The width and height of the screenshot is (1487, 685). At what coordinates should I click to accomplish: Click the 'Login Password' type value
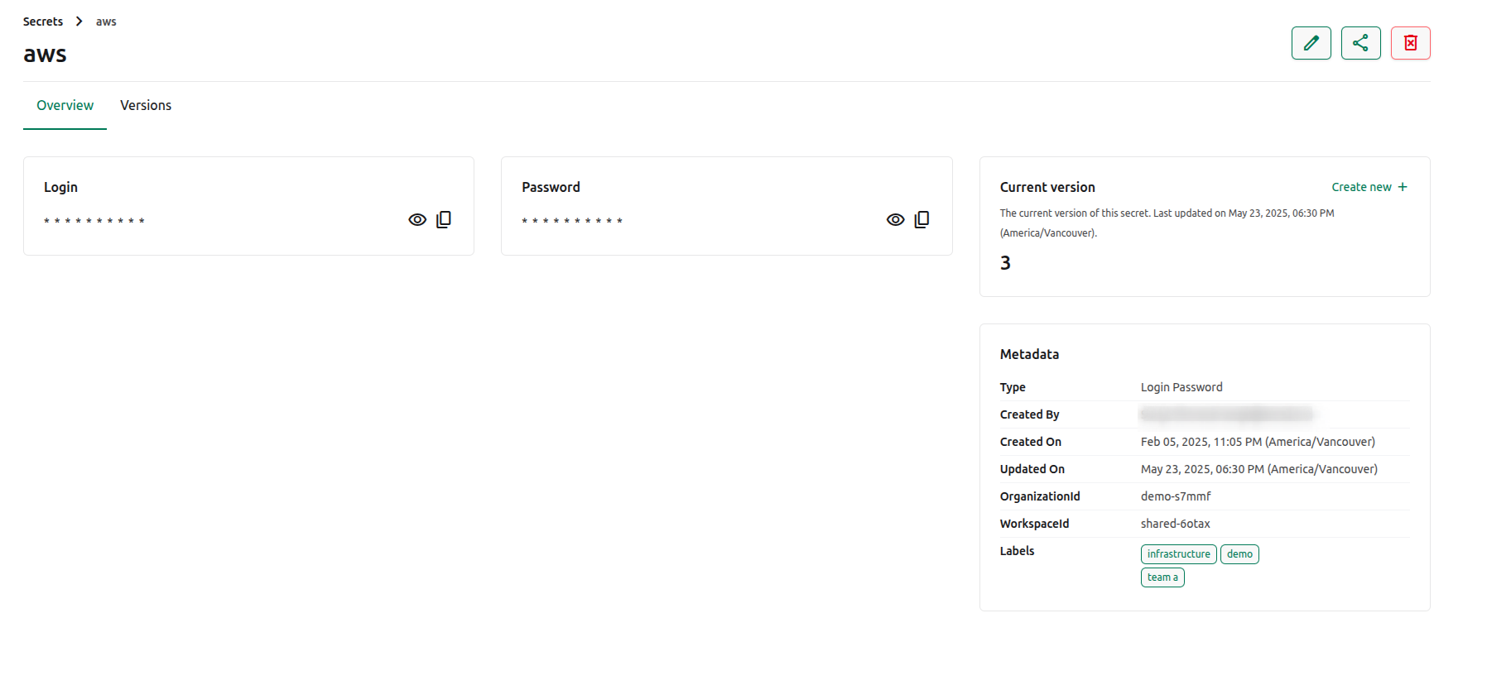[x=1181, y=387]
